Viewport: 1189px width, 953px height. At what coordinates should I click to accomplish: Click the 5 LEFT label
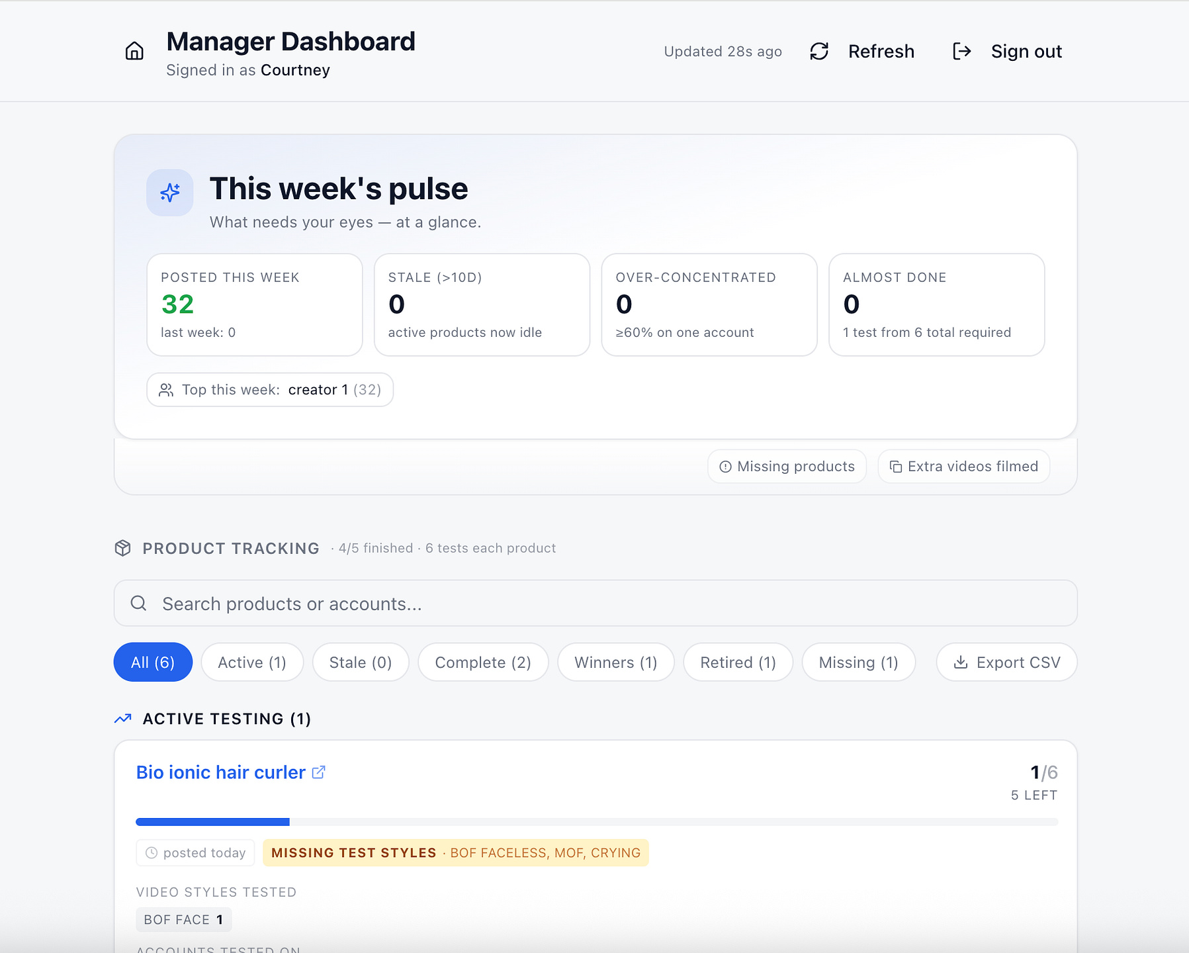(1034, 795)
